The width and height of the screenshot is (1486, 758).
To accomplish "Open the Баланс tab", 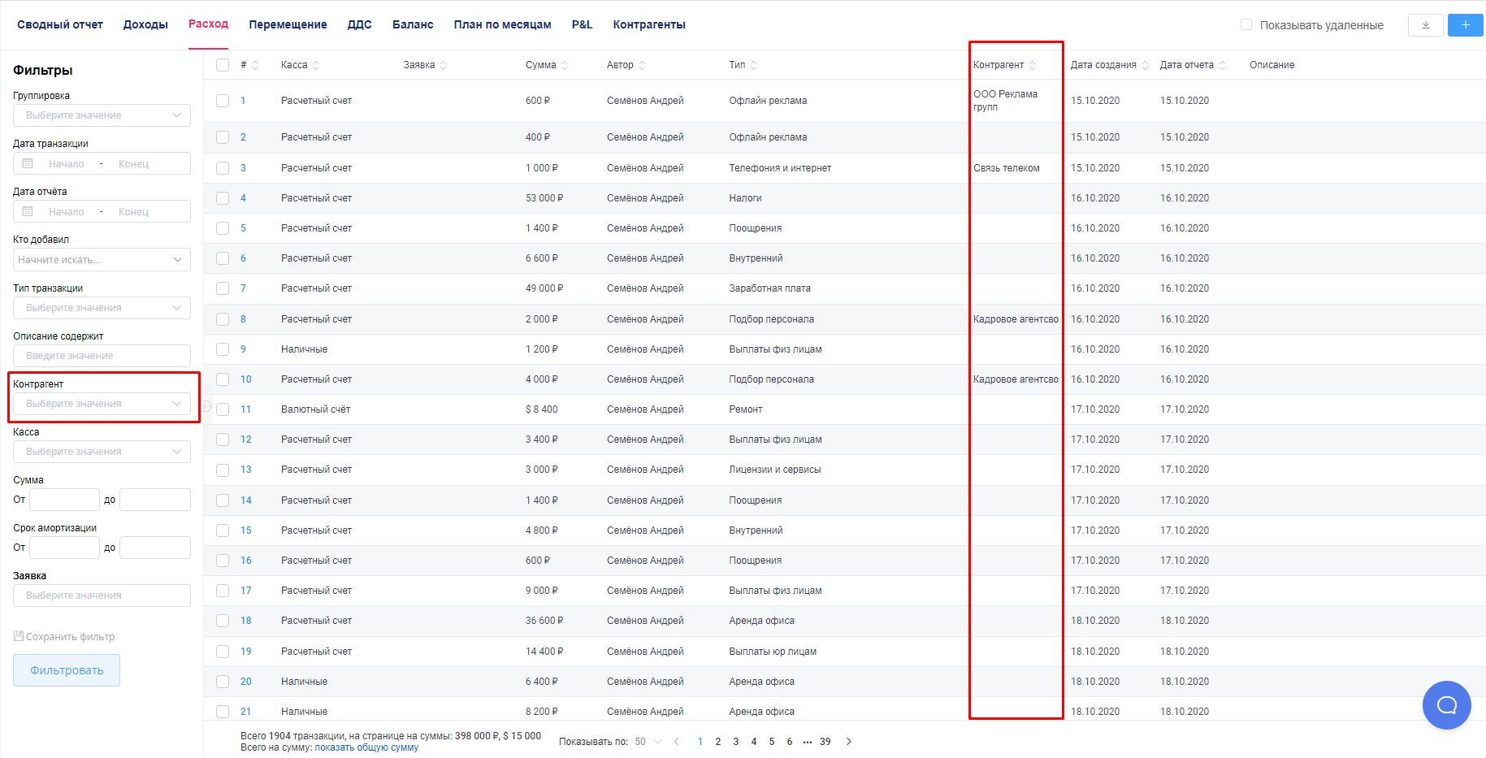I will pos(413,24).
